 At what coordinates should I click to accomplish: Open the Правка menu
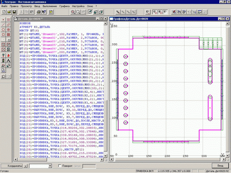(x=14, y=6)
